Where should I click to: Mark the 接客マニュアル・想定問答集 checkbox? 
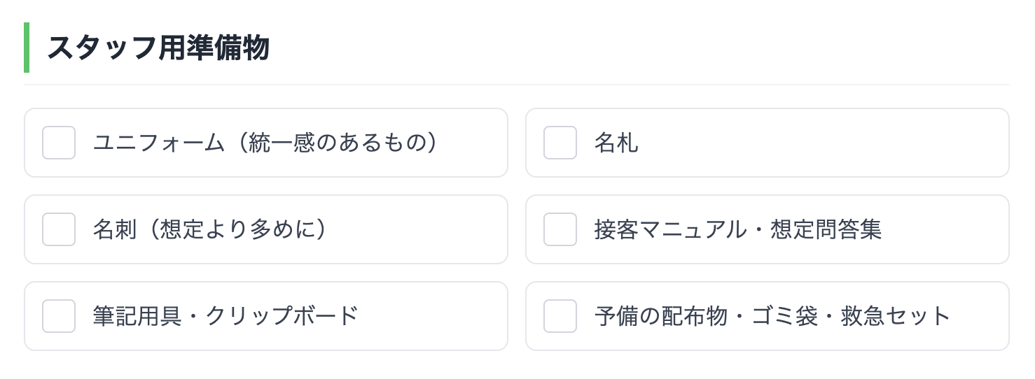point(560,229)
